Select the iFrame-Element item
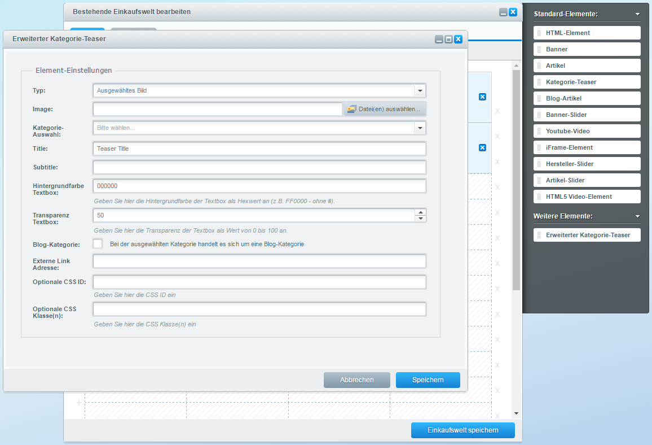This screenshot has width=652, height=445. coord(587,147)
